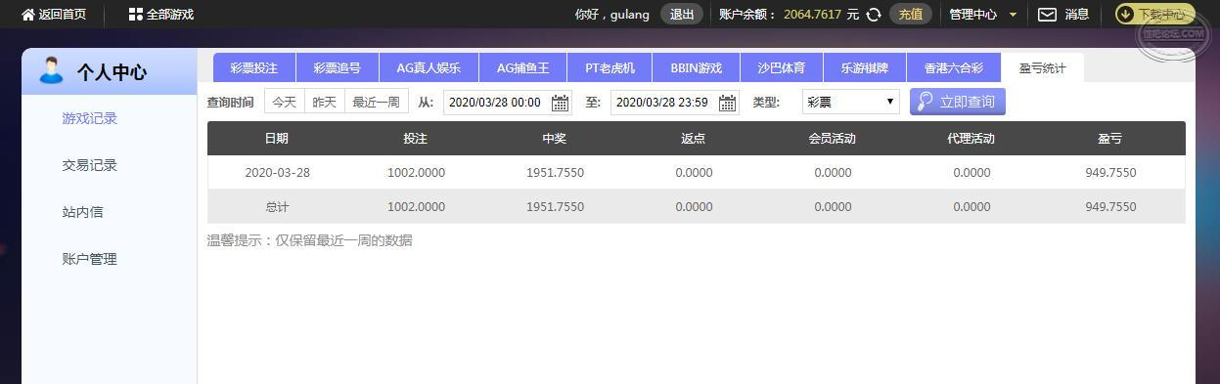Click the 充值 recharge button
The height and width of the screenshot is (384, 1220).
pos(911,15)
